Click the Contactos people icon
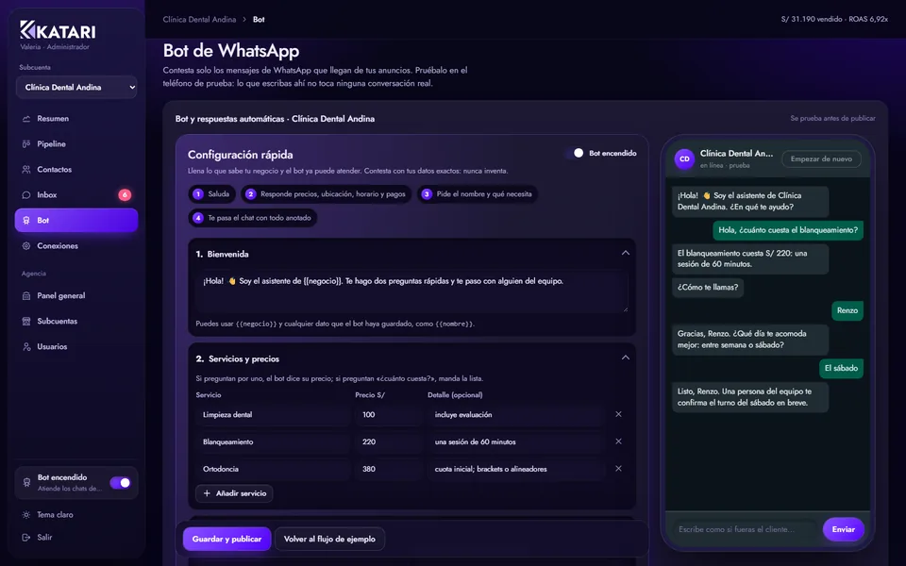This screenshot has width=906, height=566. pyautogui.click(x=26, y=170)
